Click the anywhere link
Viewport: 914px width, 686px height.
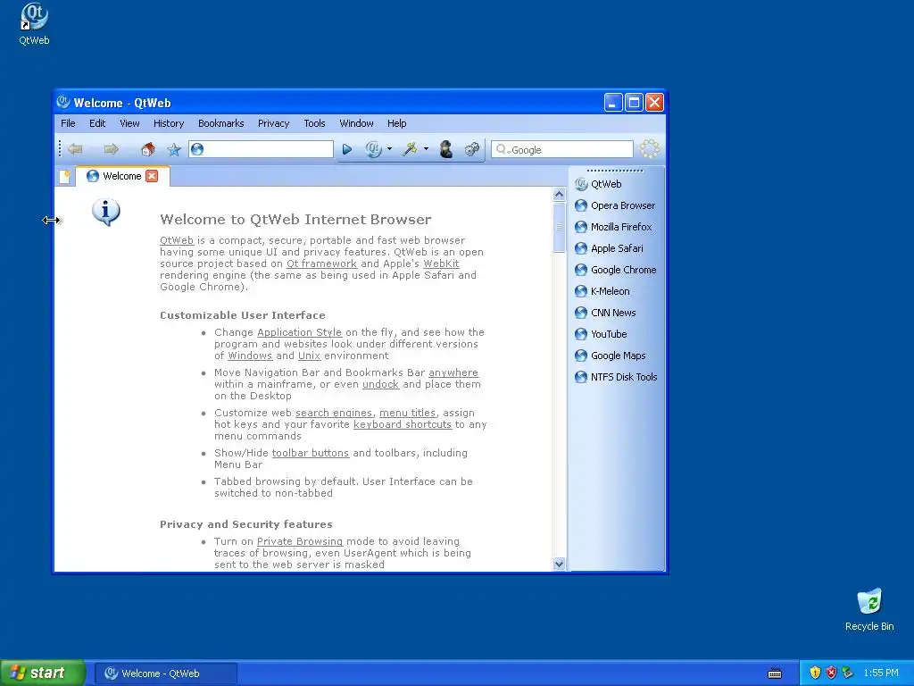click(x=453, y=372)
